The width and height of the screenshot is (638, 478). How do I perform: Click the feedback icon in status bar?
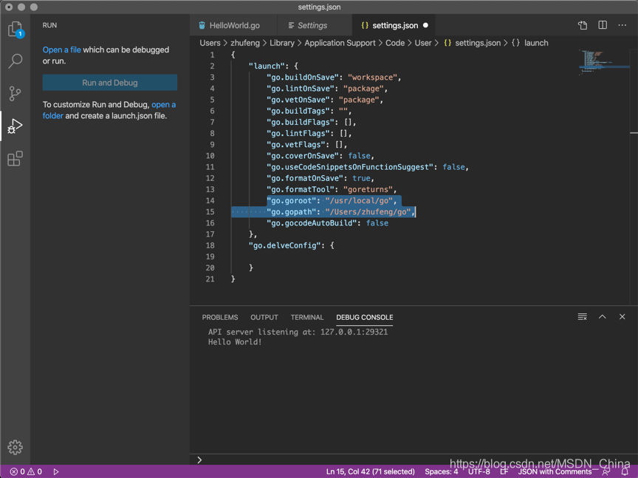[606, 471]
